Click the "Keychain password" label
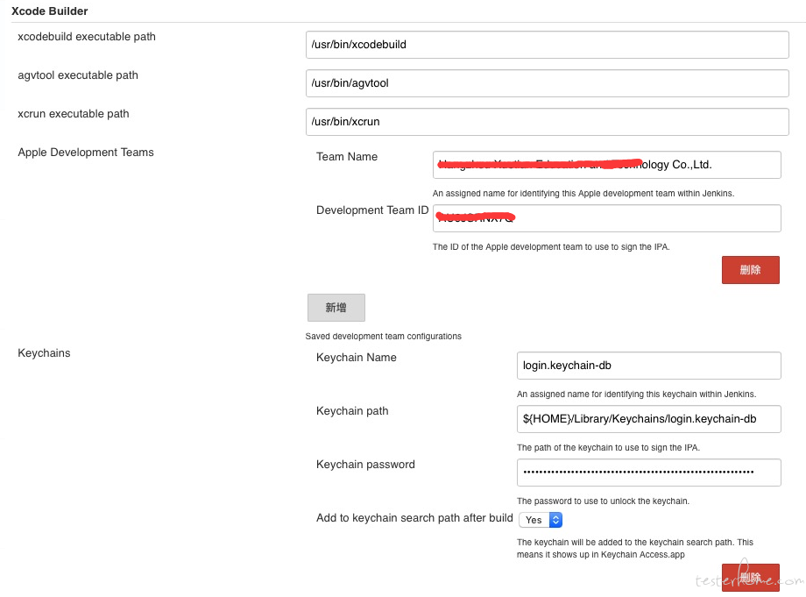806x597 pixels. click(365, 465)
